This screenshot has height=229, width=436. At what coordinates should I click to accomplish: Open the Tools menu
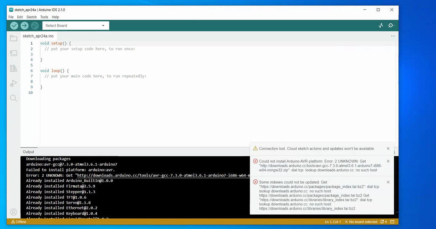(x=44, y=17)
